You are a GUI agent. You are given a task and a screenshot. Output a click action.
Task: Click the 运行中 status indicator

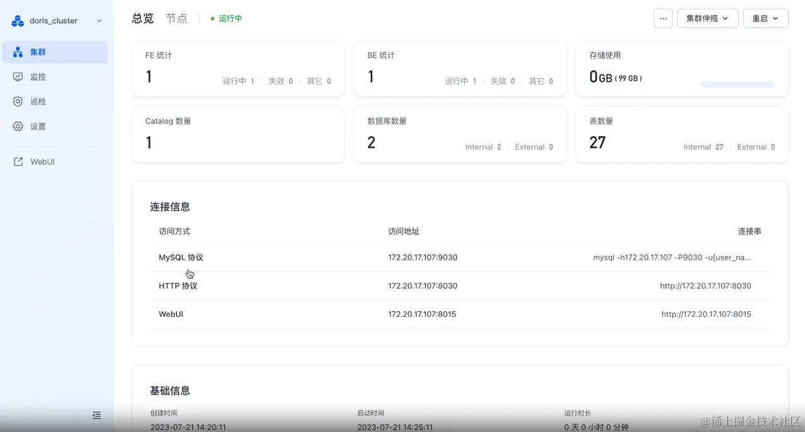coord(226,19)
